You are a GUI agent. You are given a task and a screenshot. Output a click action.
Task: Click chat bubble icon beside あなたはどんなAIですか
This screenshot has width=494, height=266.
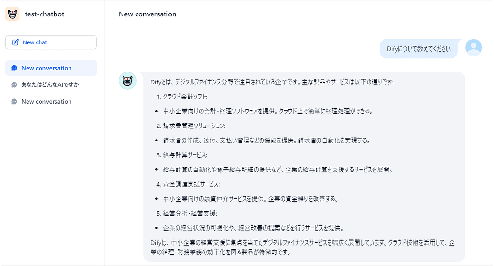coord(14,85)
